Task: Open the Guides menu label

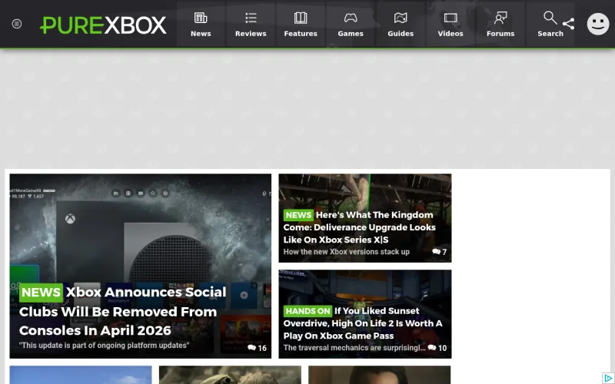Action: coord(401,34)
